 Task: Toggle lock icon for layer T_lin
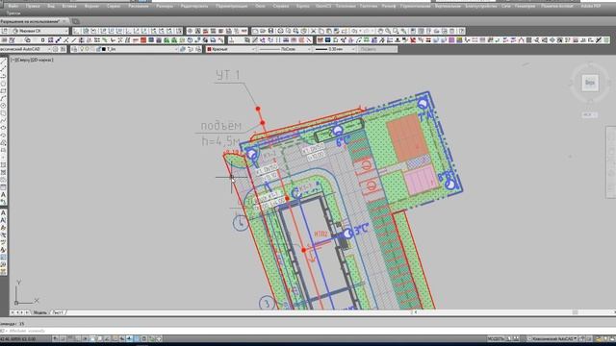pos(98,49)
